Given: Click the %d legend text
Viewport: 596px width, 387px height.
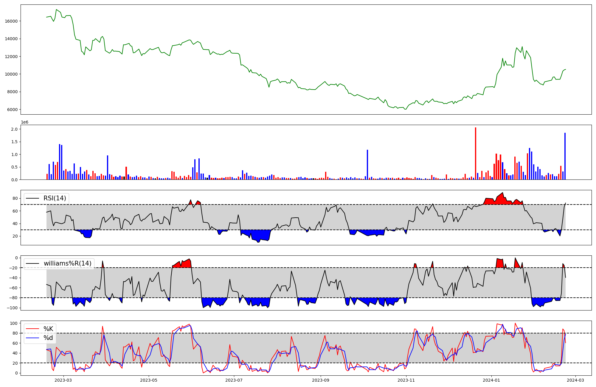Looking at the screenshot, I should pos(48,338).
